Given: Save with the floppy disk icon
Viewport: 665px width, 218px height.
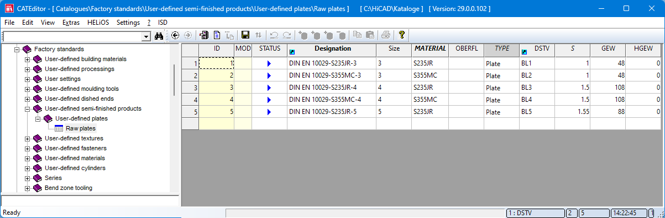Looking at the screenshot, I should click(x=245, y=35).
